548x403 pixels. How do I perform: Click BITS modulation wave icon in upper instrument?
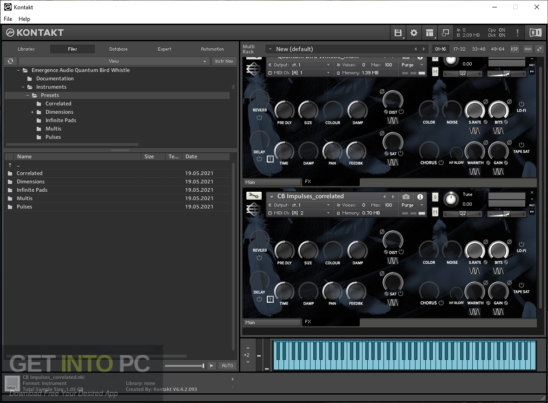tap(498, 131)
